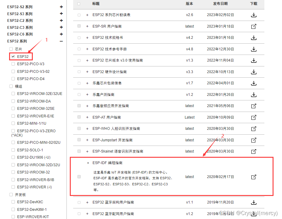This screenshot has height=219, width=282.
Task: Open ESP32 技术参考手册 title link
Action: 110,49
